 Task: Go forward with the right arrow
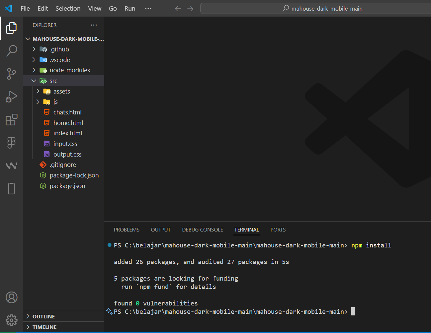coord(190,9)
